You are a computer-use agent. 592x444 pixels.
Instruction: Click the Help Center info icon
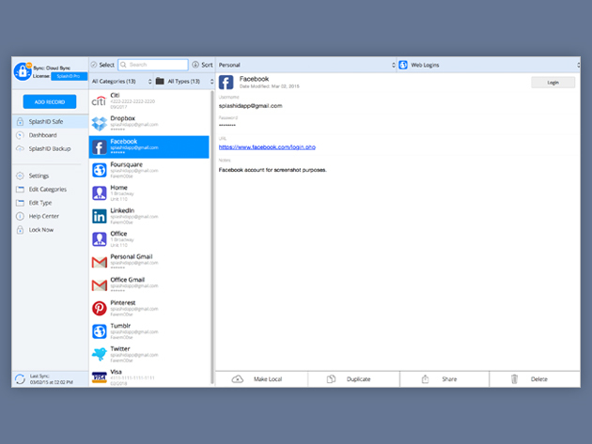pos(20,216)
